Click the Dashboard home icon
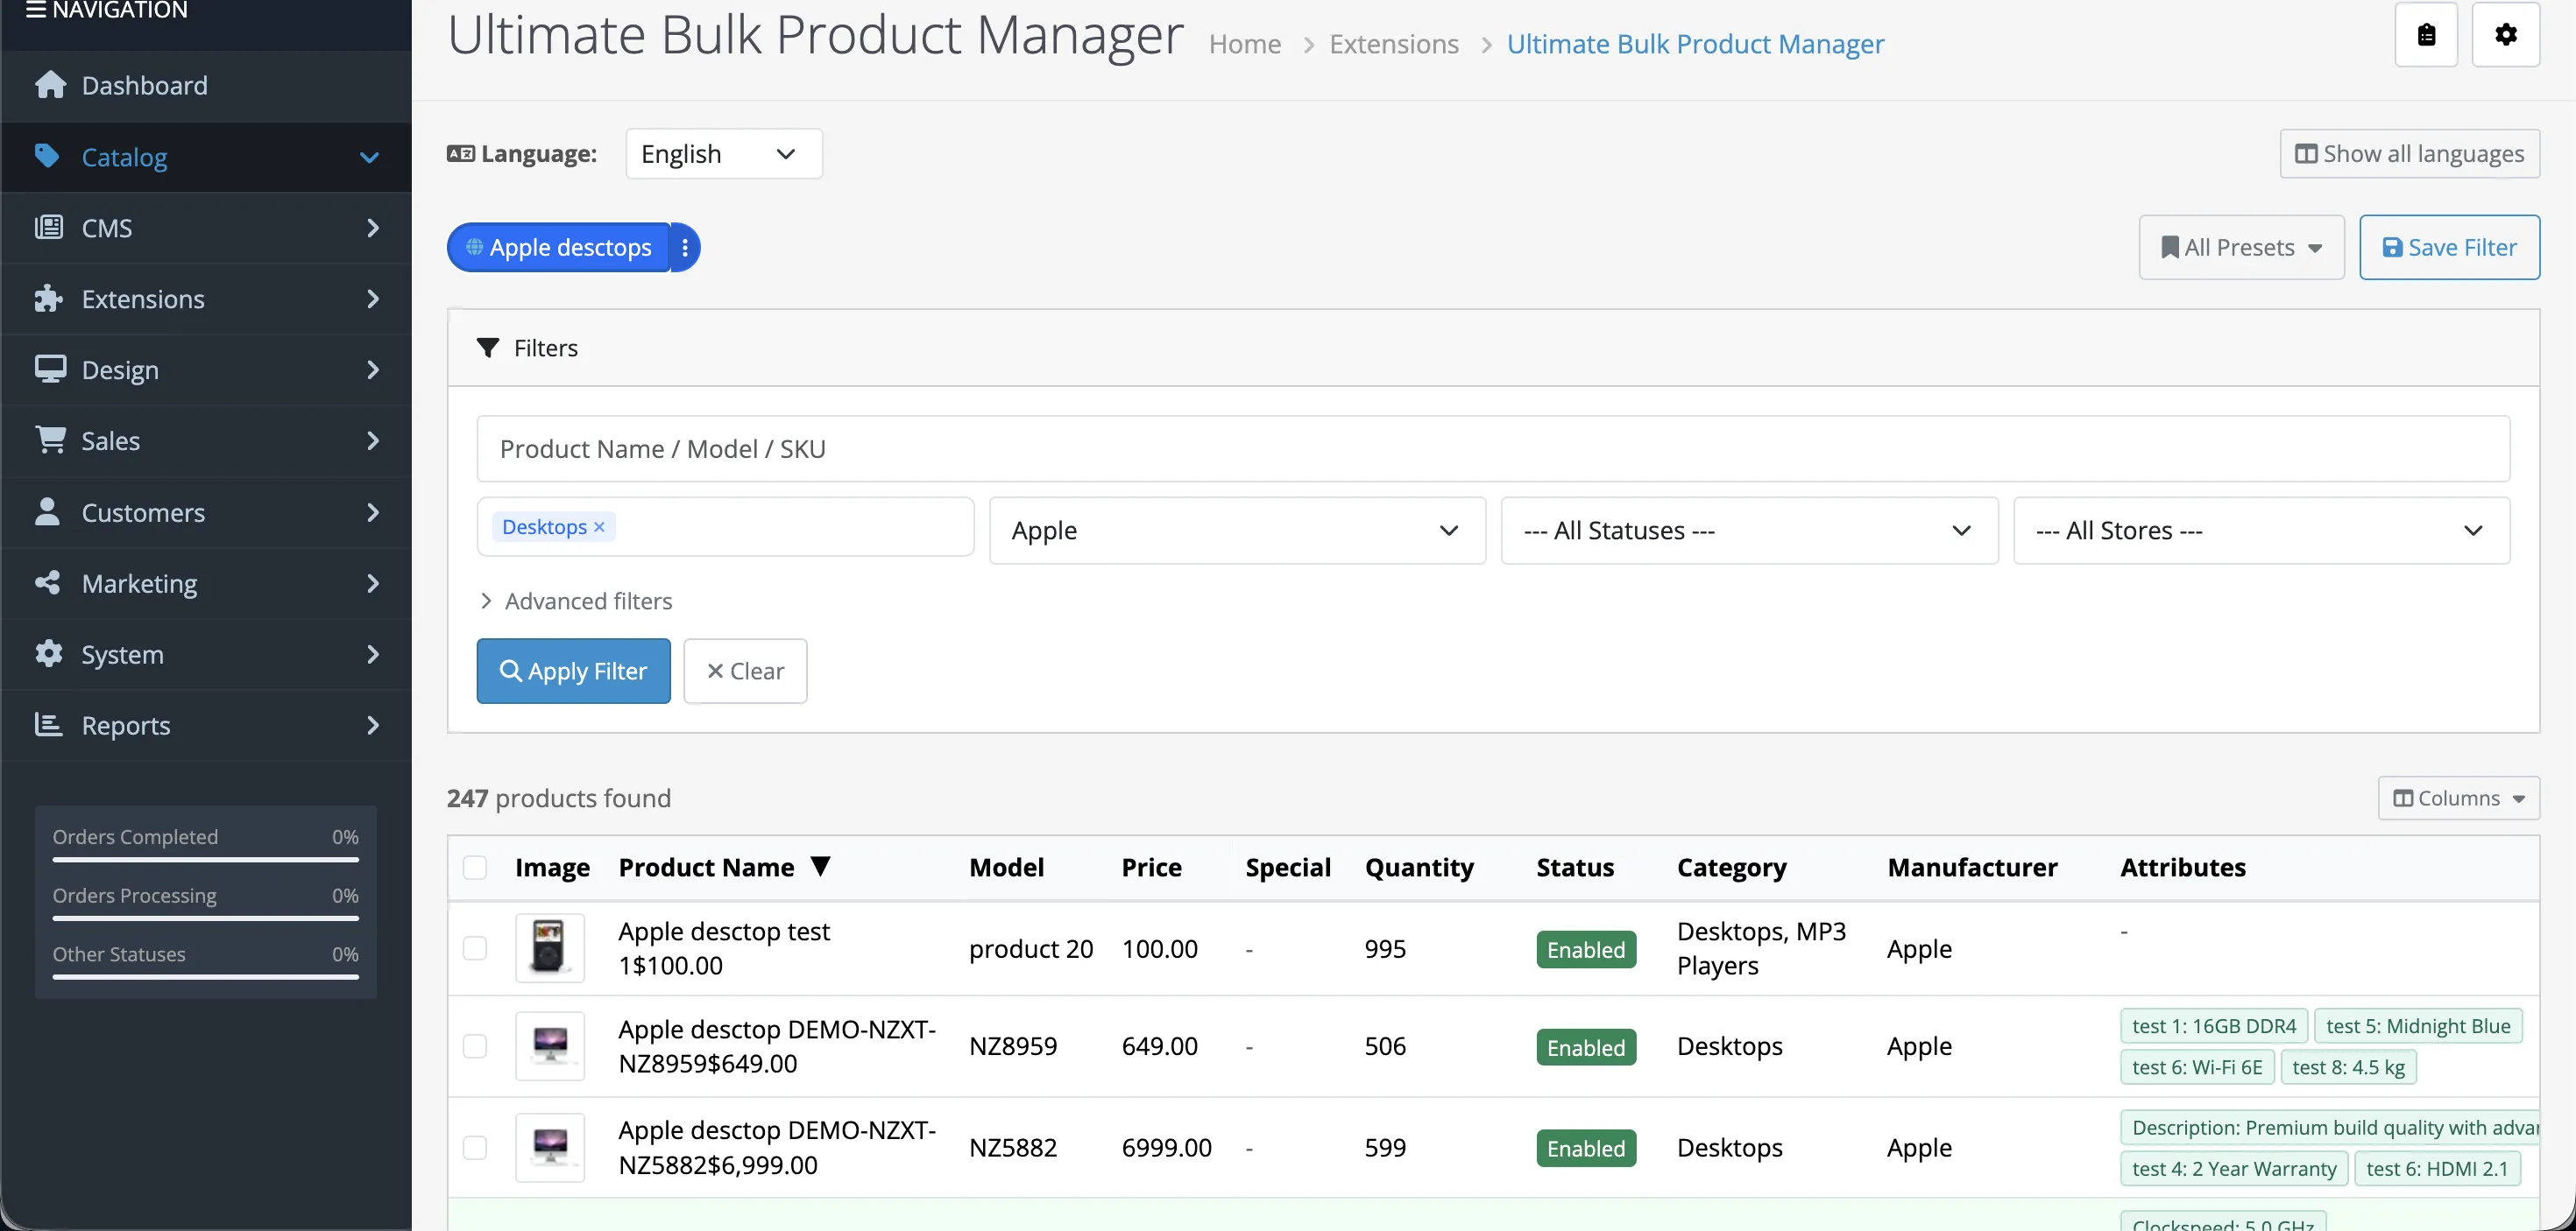 point(50,85)
